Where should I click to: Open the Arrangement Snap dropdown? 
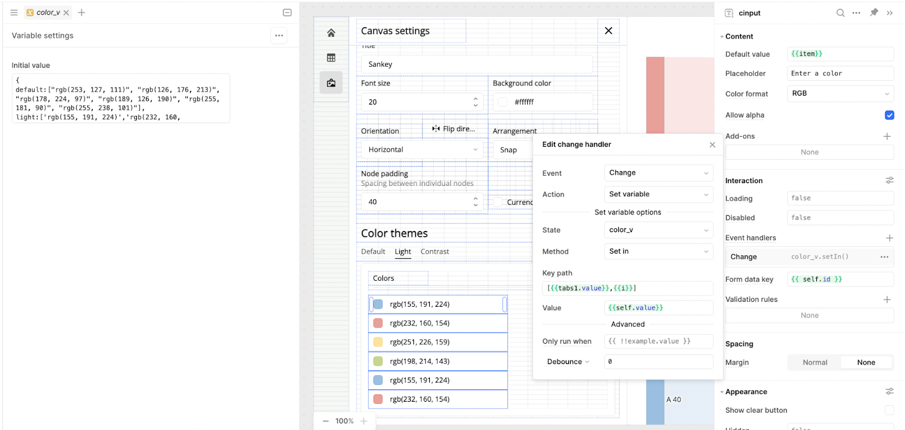pyautogui.click(x=513, y=150)
